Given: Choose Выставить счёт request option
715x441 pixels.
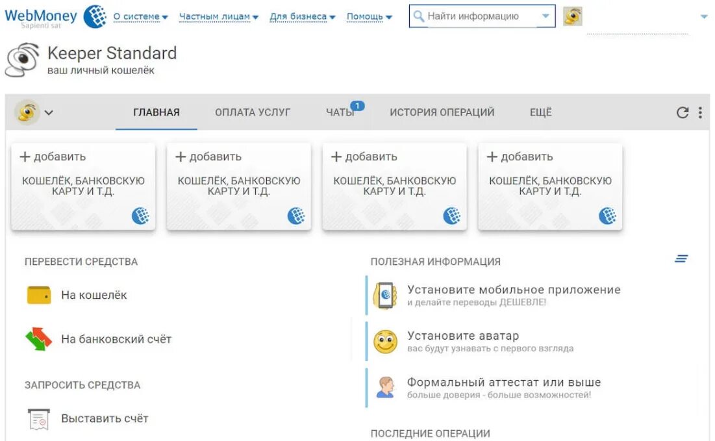Looking at the screenshot, I should (105, 419).
